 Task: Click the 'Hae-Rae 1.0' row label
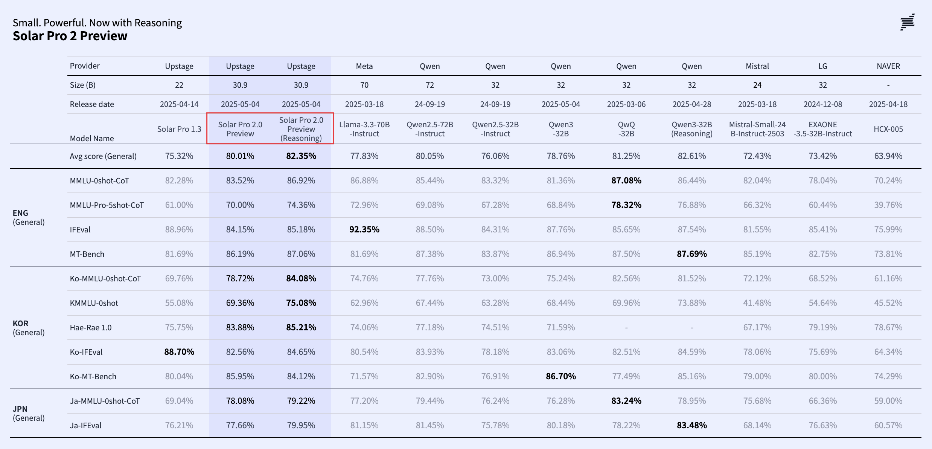pos(91,328)
